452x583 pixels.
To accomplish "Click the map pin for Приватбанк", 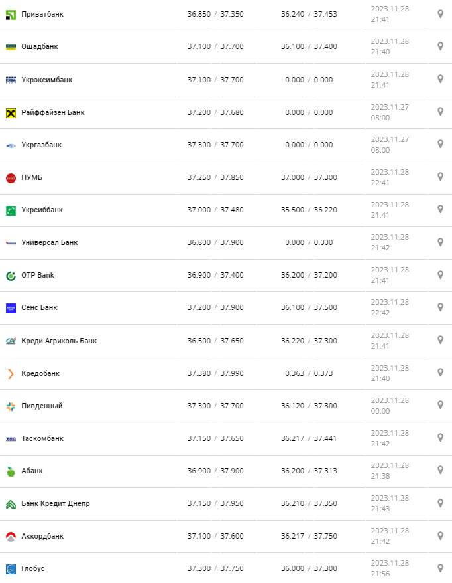I will pyautogui.click(x=440, y=14).
